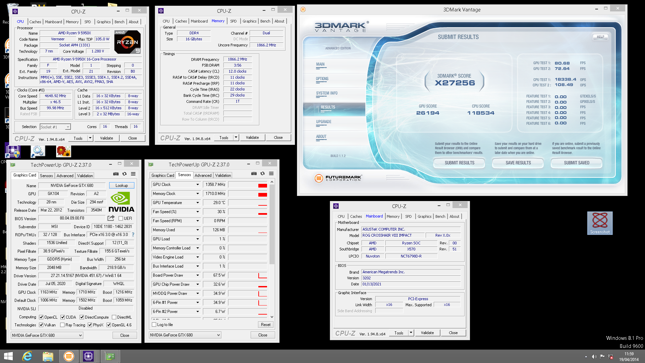Click the Board Power Draw sensor graph

point(248,275)
